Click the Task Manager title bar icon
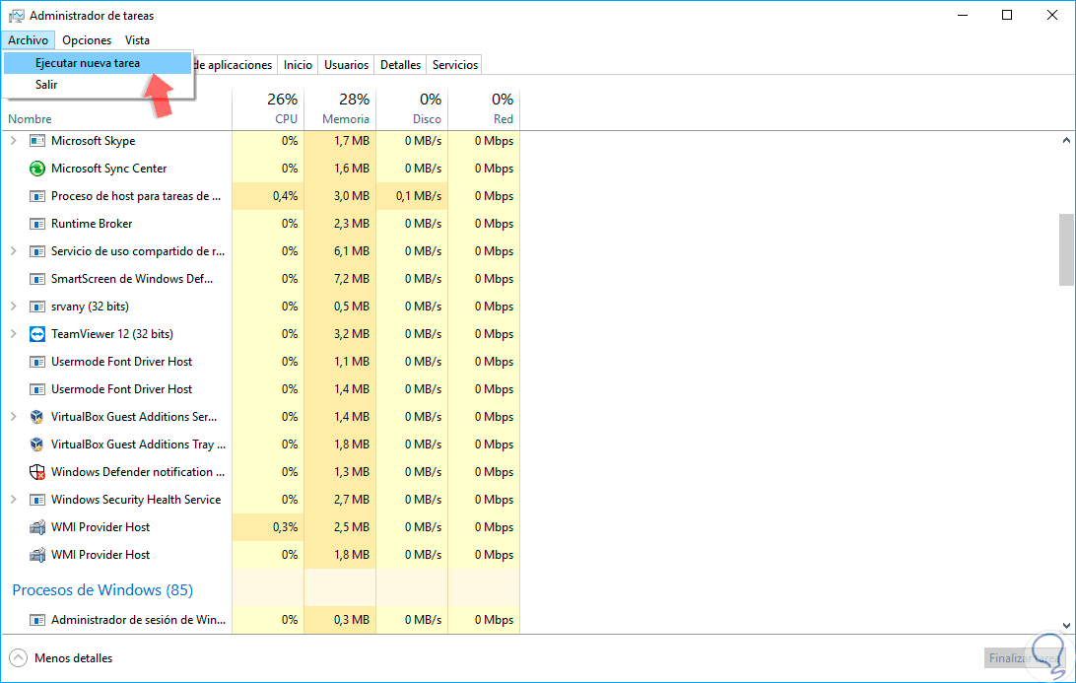The image size is (1076, 683). (16, 15)
